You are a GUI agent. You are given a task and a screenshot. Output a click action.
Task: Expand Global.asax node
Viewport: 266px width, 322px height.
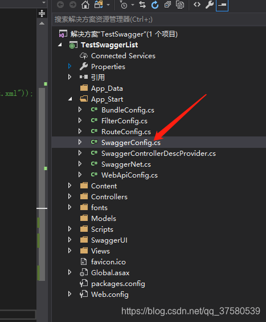[x=69, y=272]
